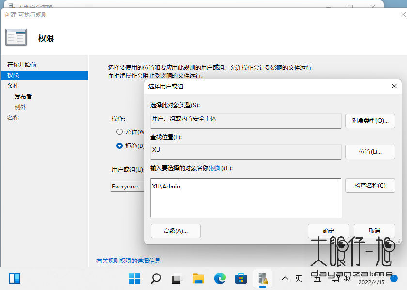
Task: Click the object name box containing XU\Admin
Action: tap(246, 198)
